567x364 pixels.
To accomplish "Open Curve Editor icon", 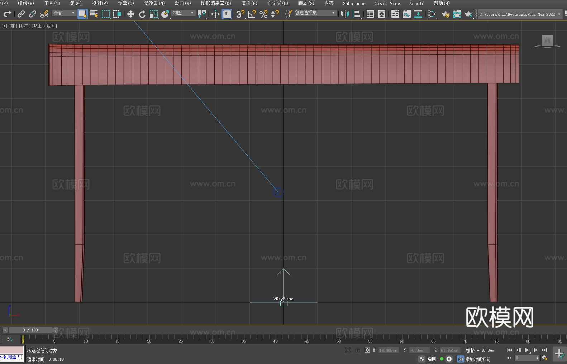I will coord(407,14).
